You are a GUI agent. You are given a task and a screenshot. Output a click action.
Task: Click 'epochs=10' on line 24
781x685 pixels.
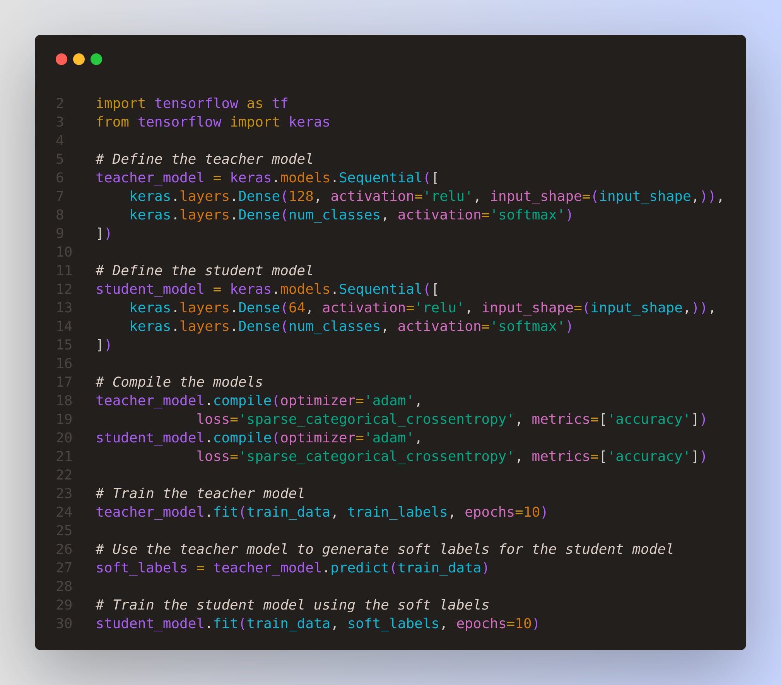[x=502, y=512]
